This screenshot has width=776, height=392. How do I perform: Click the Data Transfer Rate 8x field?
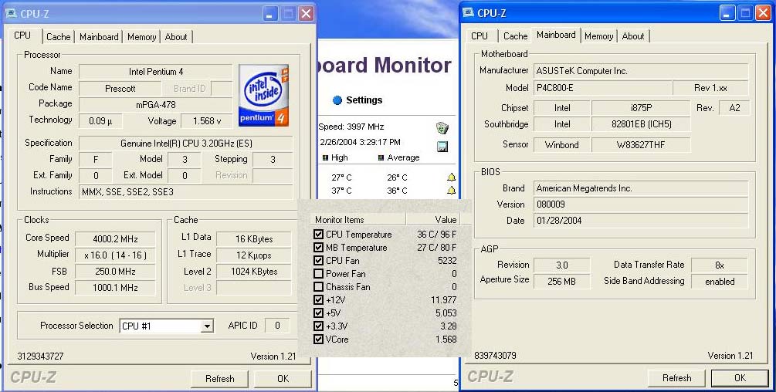point(720,265)
